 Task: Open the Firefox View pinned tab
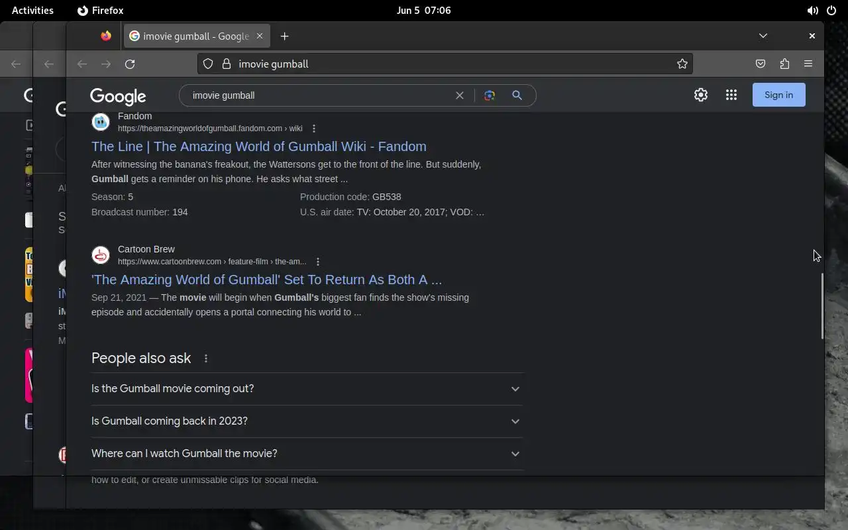[x=106, y=36]
